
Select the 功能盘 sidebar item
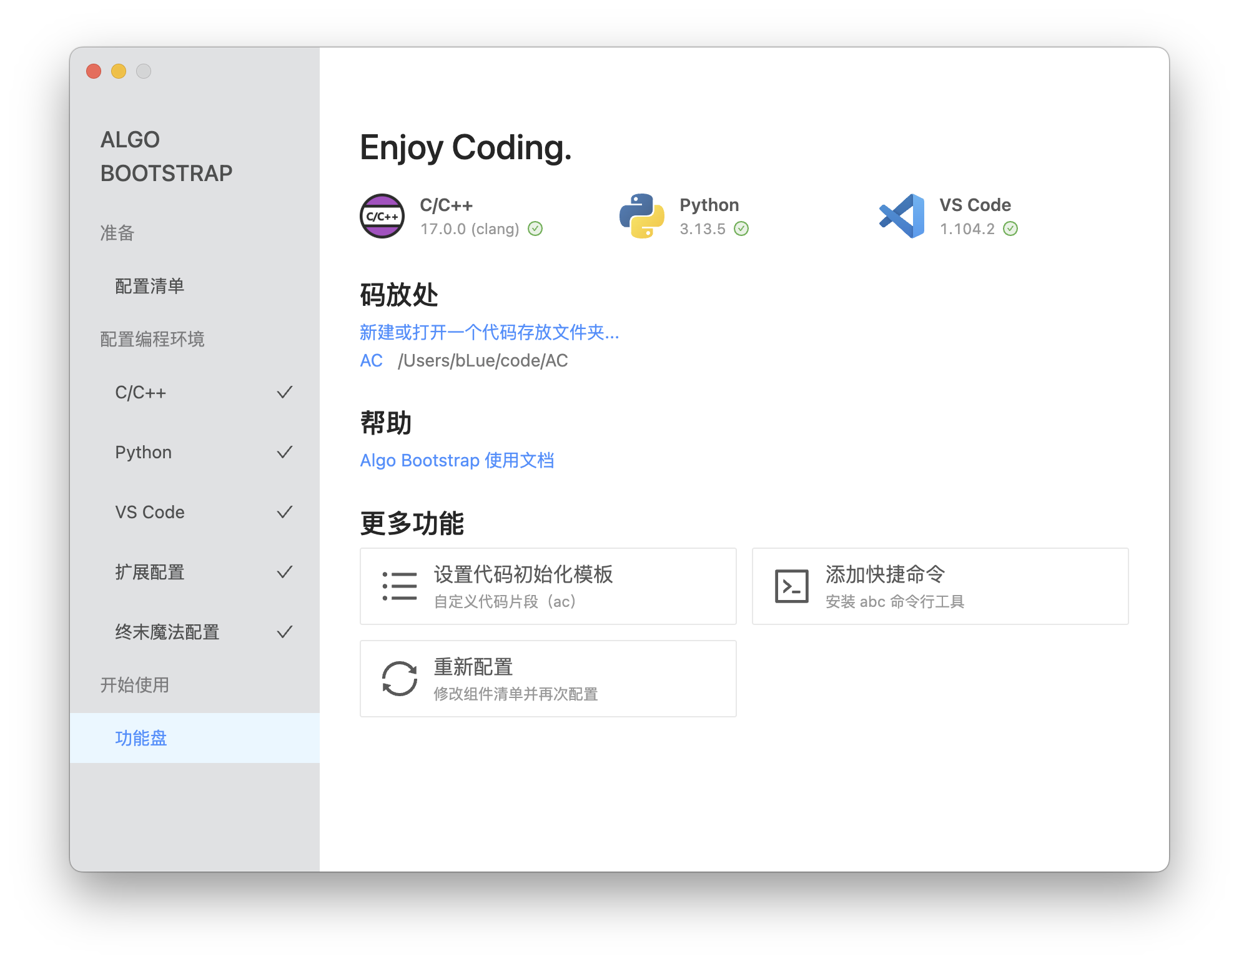pos(142,738)
